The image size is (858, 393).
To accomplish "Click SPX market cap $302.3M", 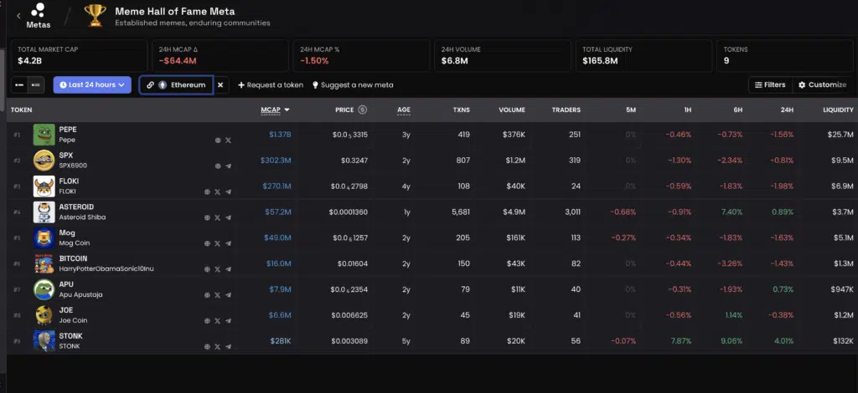I will [x=276, y=161].
